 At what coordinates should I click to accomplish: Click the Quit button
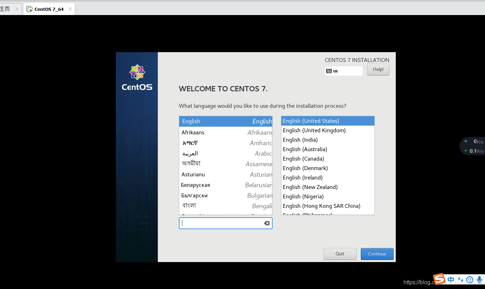click(x=340, y=254)
